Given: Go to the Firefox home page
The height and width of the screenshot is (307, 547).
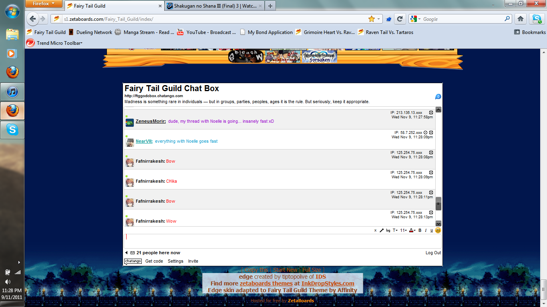Looking at the screenshot, I should pos(520,19).
